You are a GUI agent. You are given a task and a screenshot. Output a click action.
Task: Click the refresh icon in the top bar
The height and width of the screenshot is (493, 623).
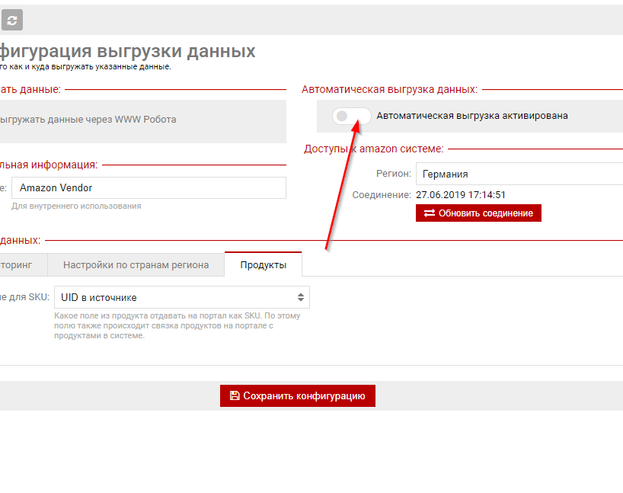11,20
